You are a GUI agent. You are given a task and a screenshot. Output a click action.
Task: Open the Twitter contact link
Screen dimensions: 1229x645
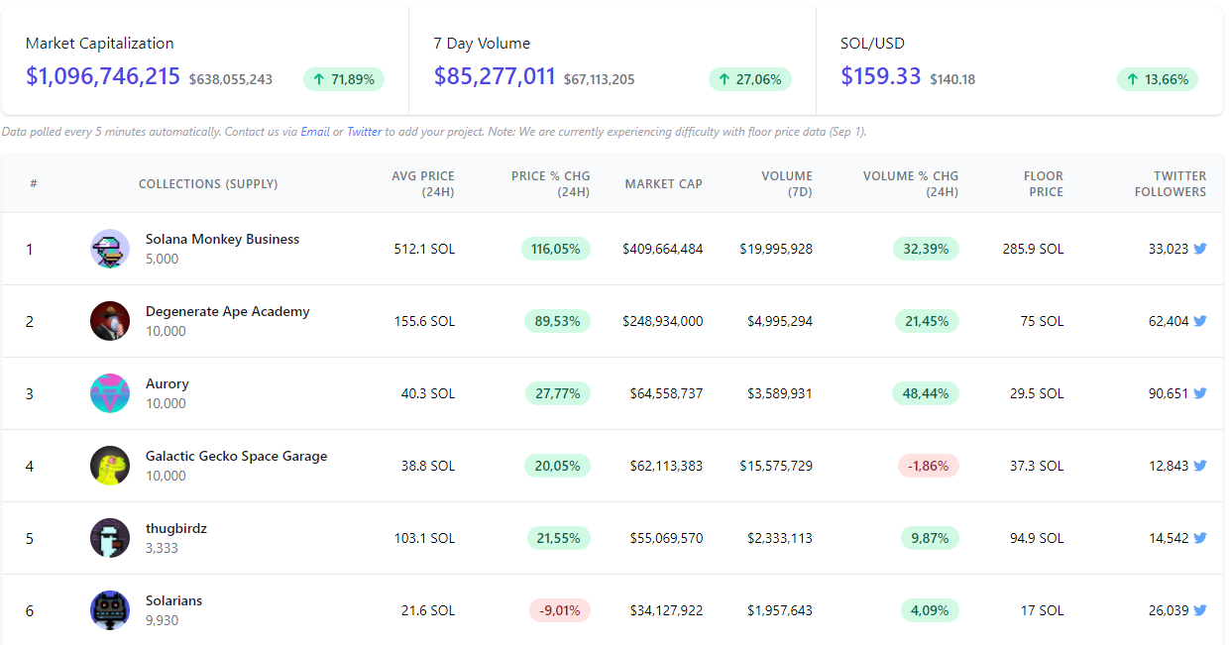(364, 132)
